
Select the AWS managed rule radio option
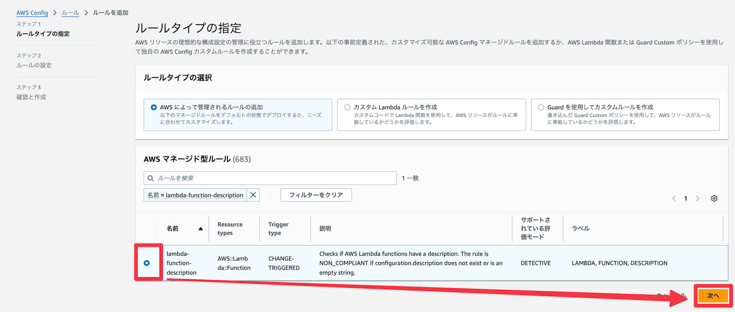(154, 107)
